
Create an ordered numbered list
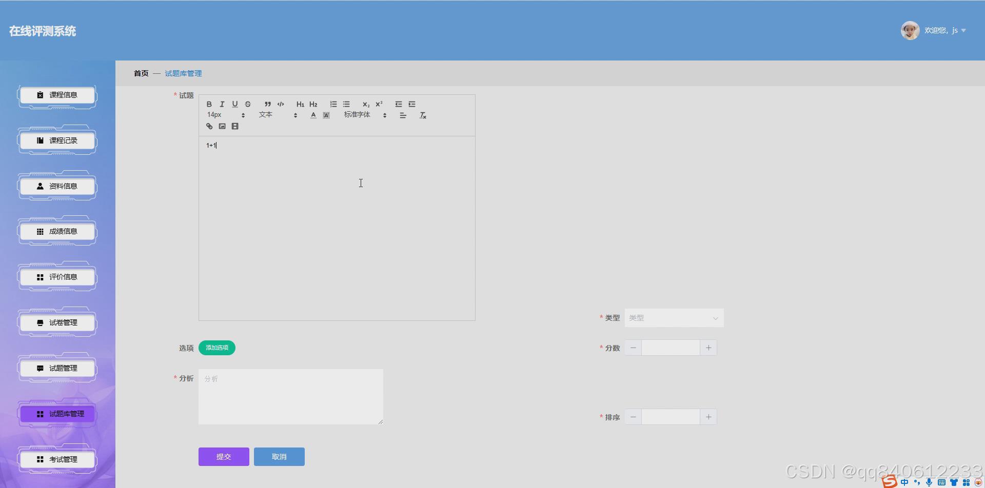tap(333, 104)
